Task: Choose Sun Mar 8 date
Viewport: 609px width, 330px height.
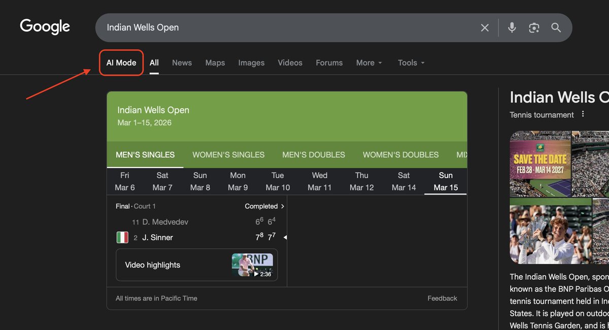Action: pos(200,181)
